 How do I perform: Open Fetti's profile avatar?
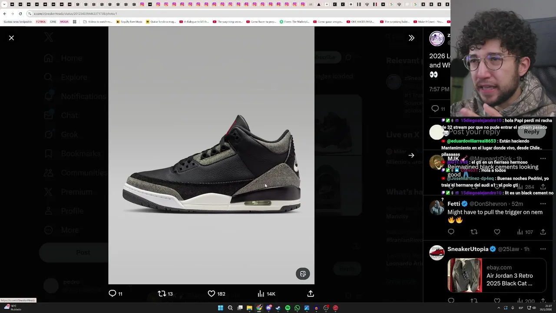437,208
